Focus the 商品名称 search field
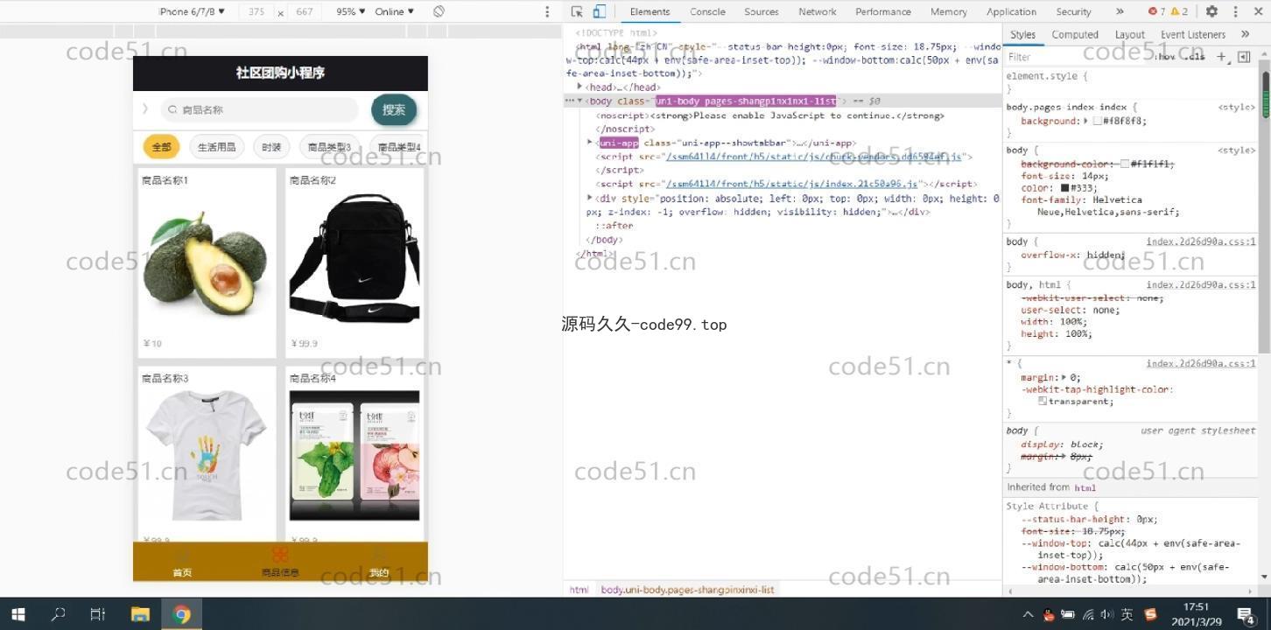 click(x=259, y=109)
